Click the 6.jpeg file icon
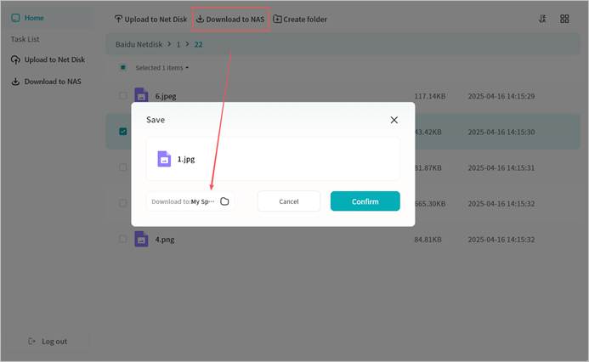The height and width of the screenshot is (362, 589). (141, 95)
